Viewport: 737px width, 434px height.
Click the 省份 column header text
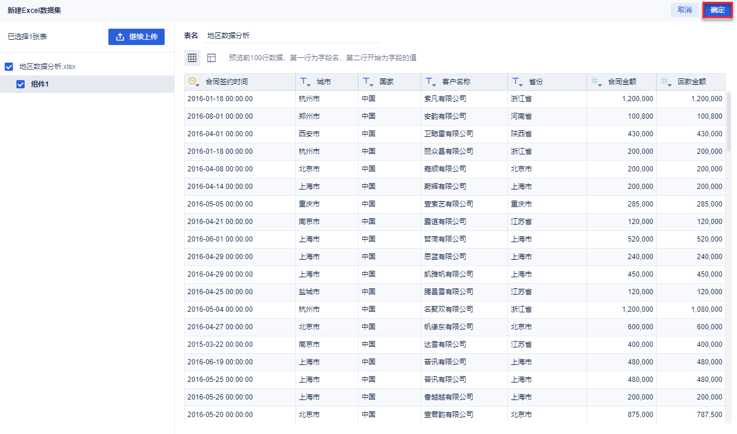[536, 82]
